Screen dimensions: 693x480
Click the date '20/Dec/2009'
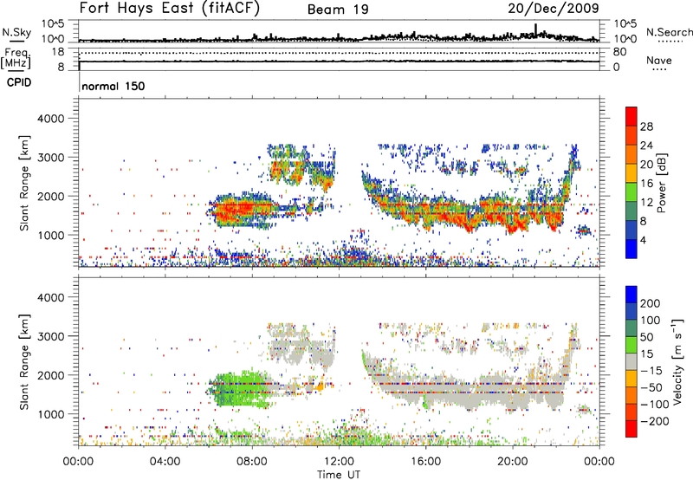(x=554, y=9)
